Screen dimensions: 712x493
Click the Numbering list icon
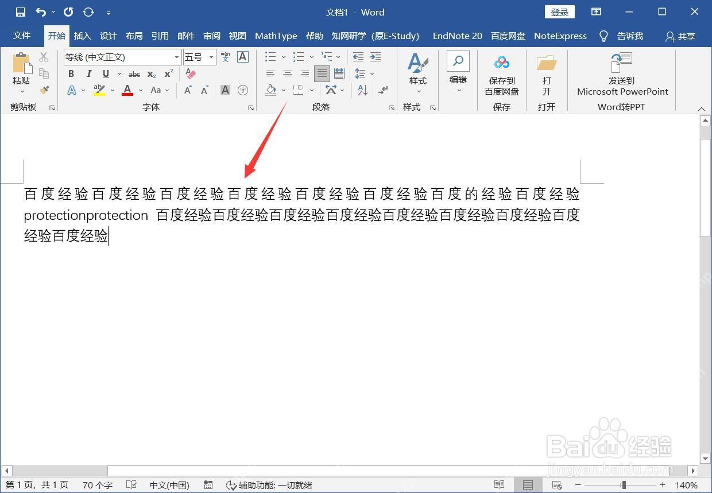[298, 57]
